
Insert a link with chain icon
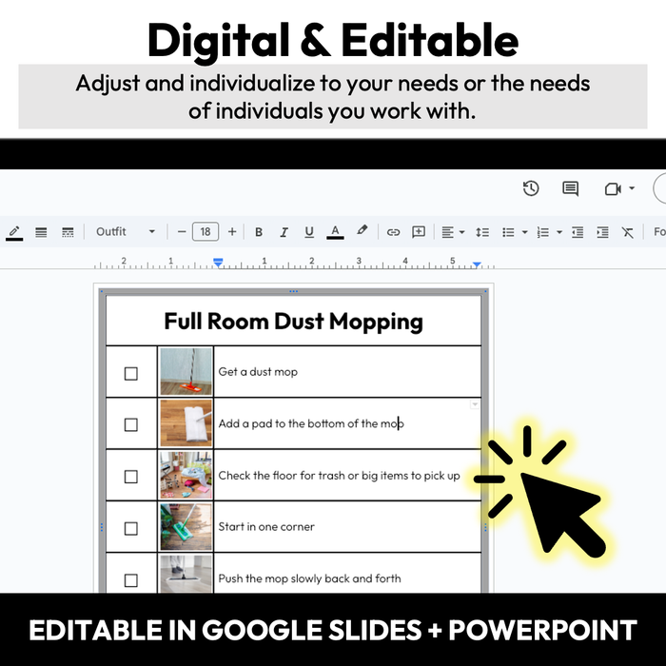393,231
